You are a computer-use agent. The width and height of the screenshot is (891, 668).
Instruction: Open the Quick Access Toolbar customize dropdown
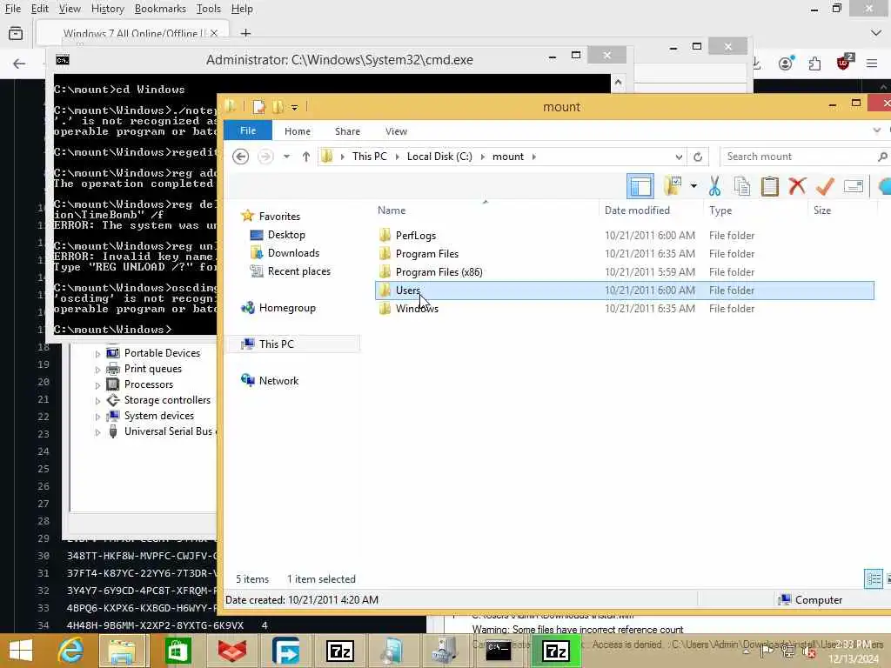coord(294,107)
